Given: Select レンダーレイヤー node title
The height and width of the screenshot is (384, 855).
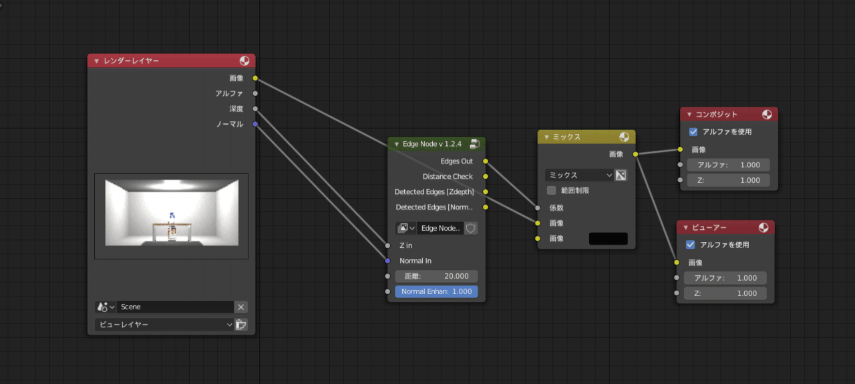Looking at the screenshot, I should (131, 61).
